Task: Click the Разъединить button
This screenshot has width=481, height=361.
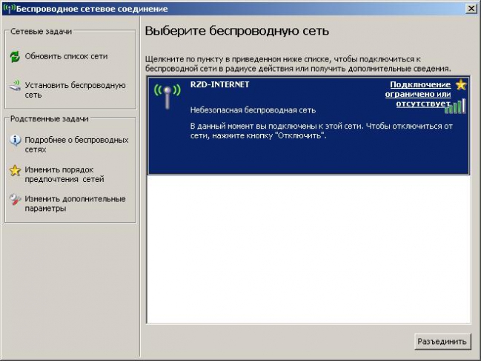Action: [442, 342]
